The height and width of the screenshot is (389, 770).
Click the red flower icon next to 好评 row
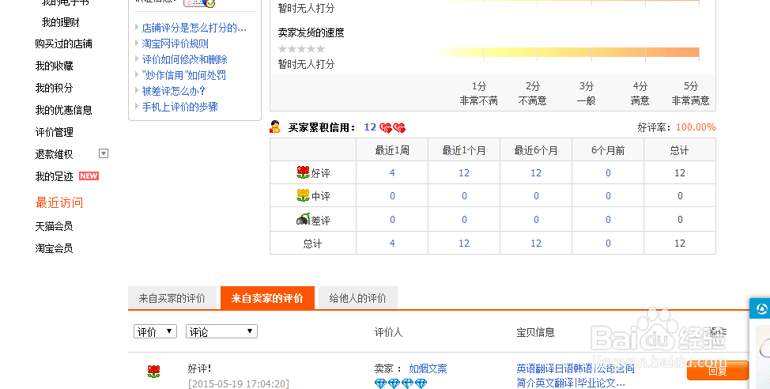pyautogui.click(x=303, y=172)
